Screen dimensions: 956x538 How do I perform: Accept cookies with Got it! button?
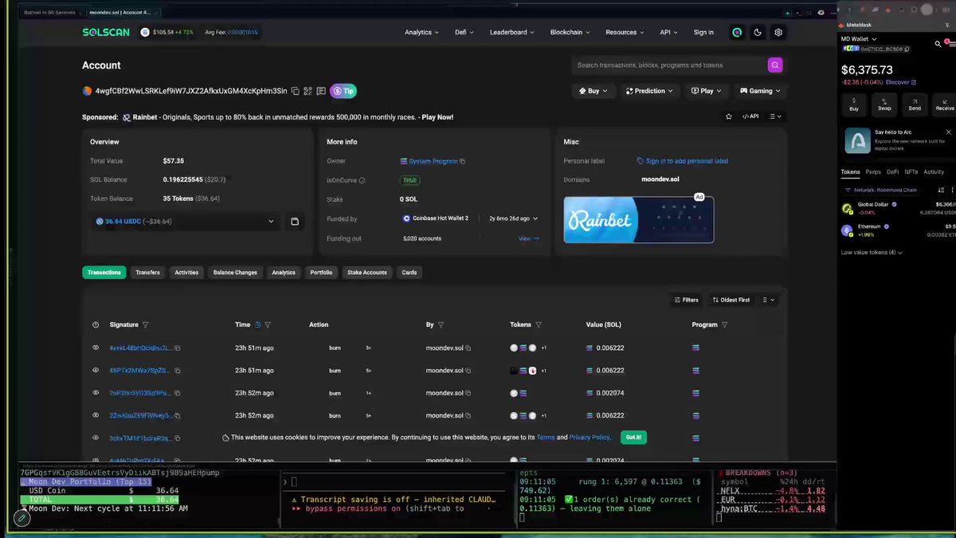click(633, 438)
